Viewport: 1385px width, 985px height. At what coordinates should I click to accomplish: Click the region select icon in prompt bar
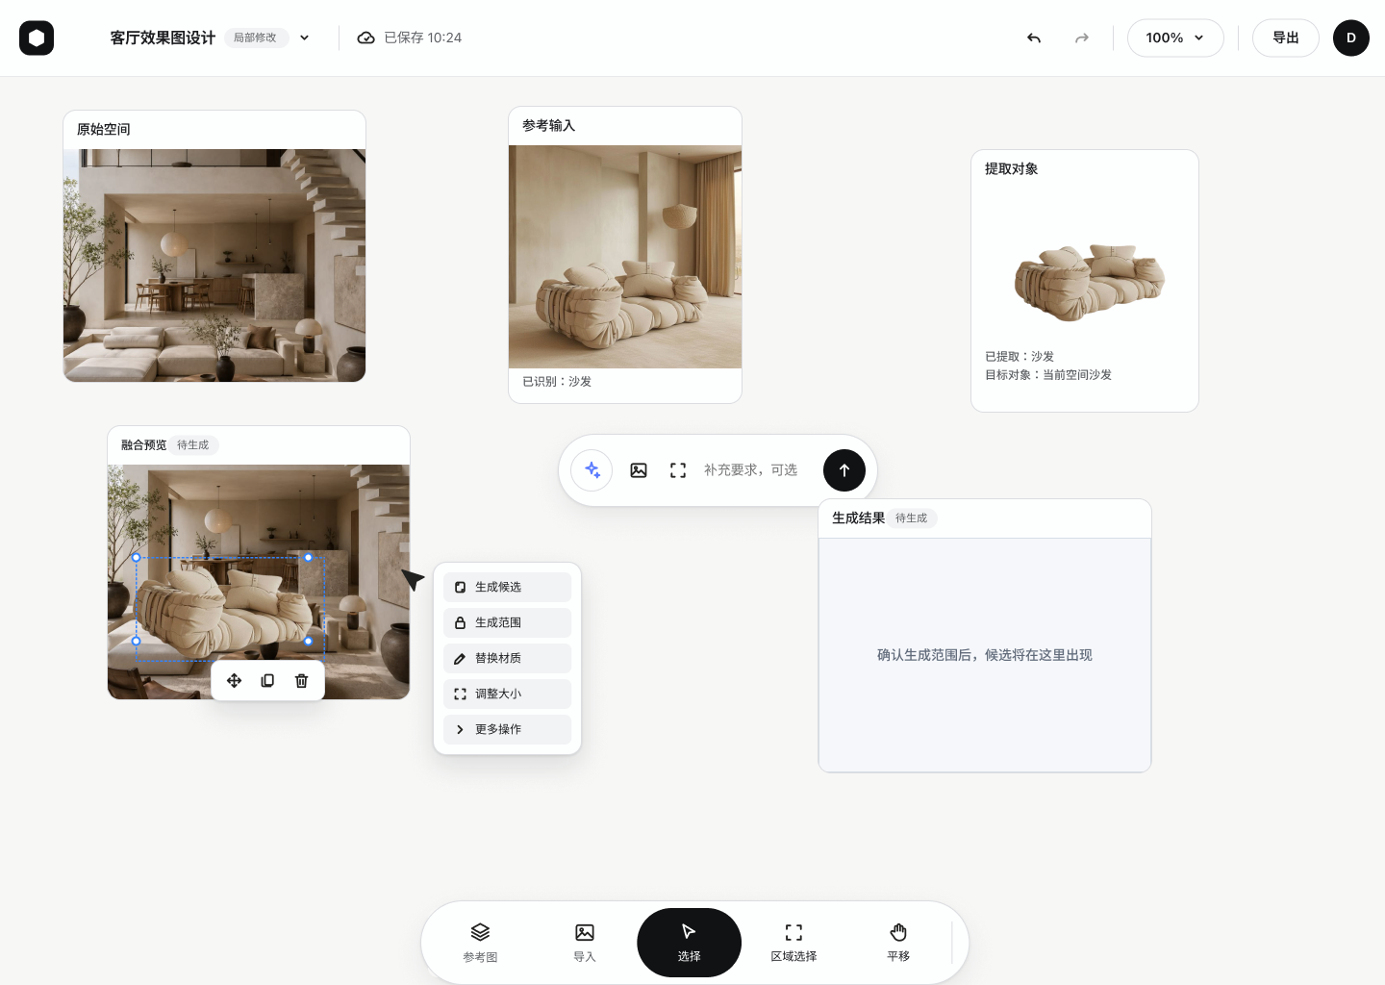tap(678, 470)
